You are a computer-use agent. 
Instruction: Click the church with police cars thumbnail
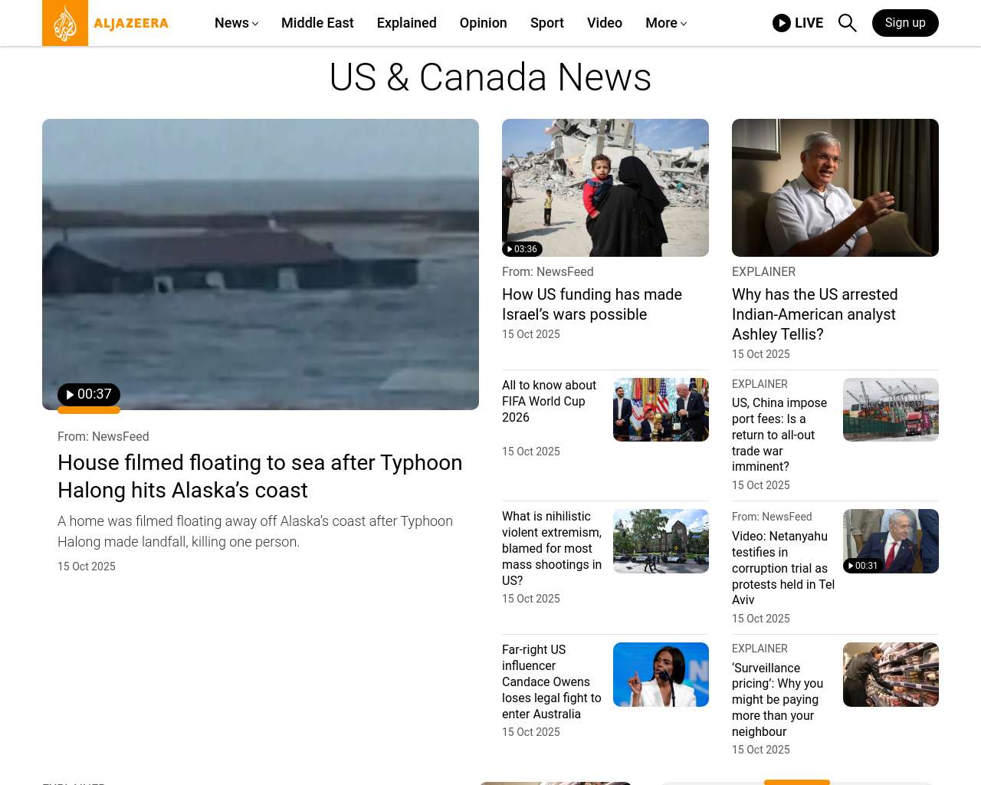point(661,541)
